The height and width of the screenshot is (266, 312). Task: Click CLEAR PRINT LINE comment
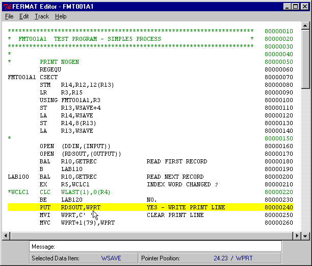(175, 215)
